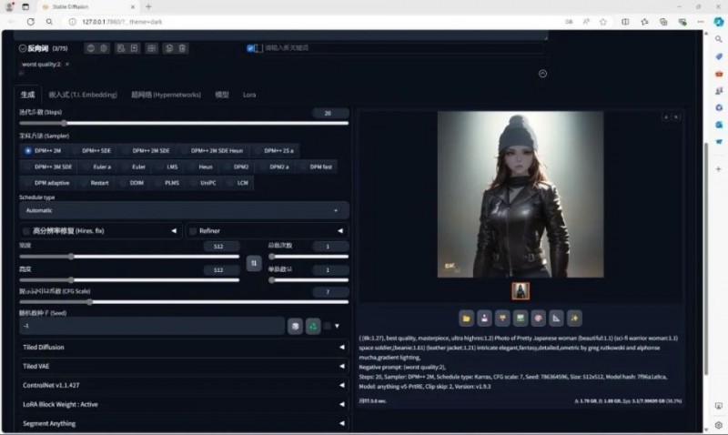This screenshot has height=435, width=728.
Task: Swap width and height with arrows button
Action: [x=253, y=262]
